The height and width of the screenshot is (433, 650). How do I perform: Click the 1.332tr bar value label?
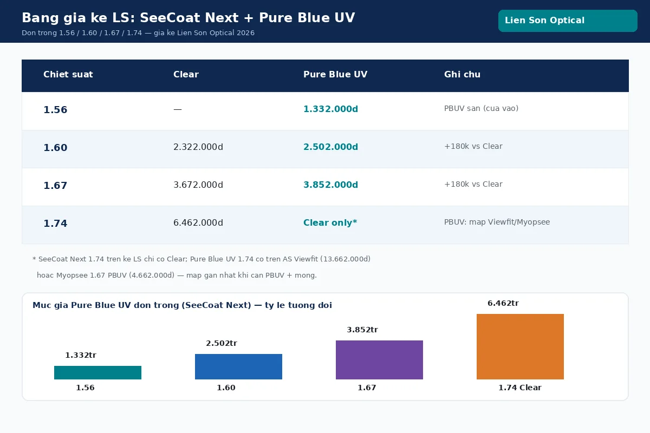tap(81, 356)
